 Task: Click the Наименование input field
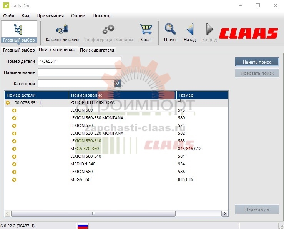pyautogui.click(x=80, y=72)
